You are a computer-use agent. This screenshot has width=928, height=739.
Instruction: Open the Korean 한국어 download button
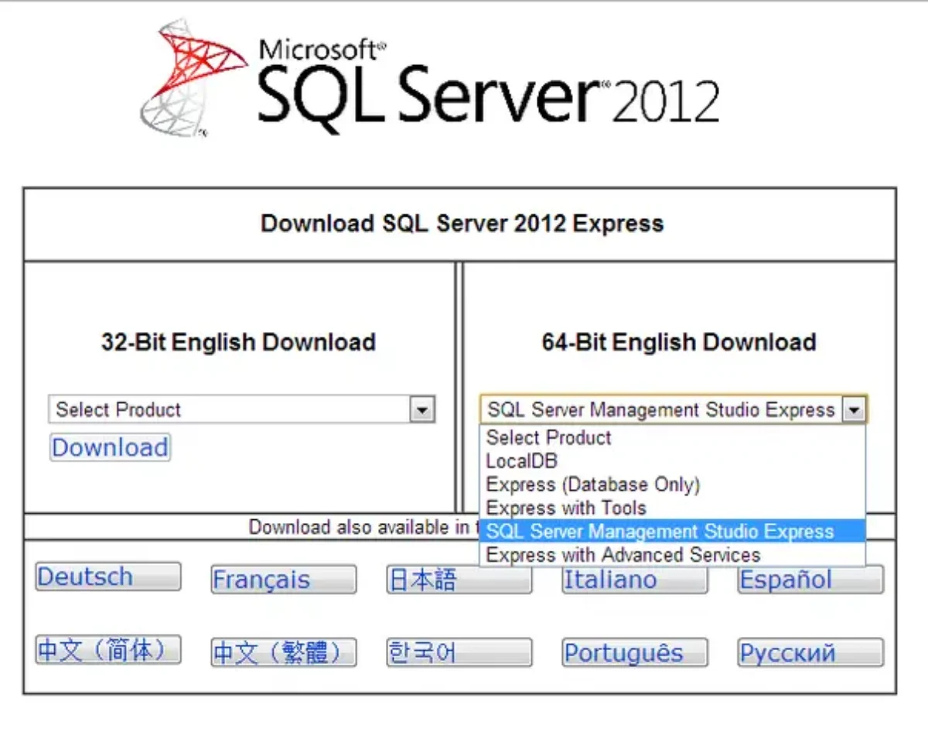pyautogui.click(x=459, y=652)
